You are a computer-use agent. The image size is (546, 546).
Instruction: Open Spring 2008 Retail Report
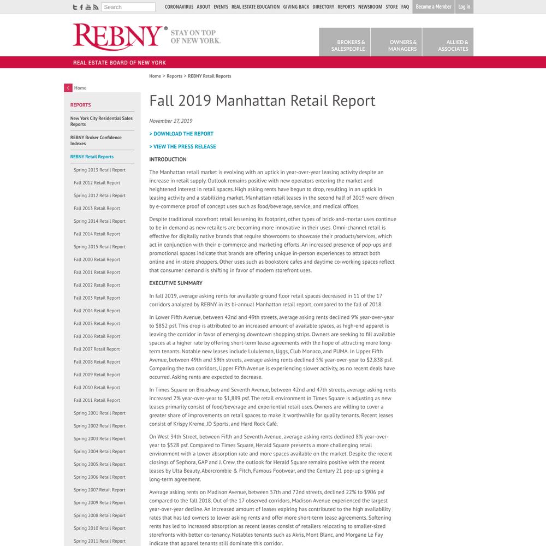pos(99,515)
